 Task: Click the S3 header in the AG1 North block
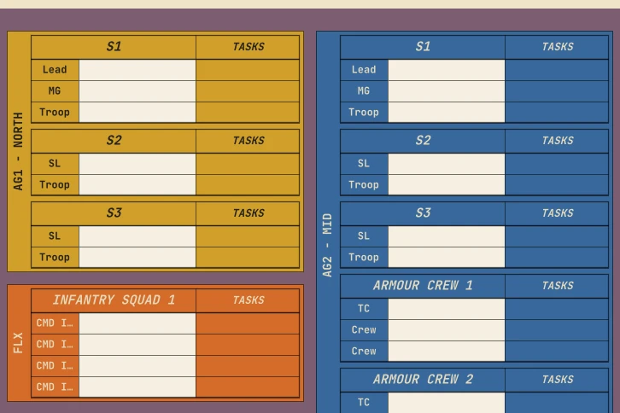[114, 213]
